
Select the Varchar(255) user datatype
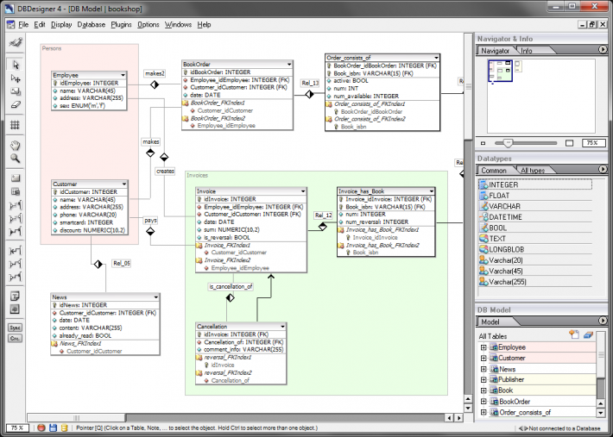pyautogui.click(x=534, y=282)
